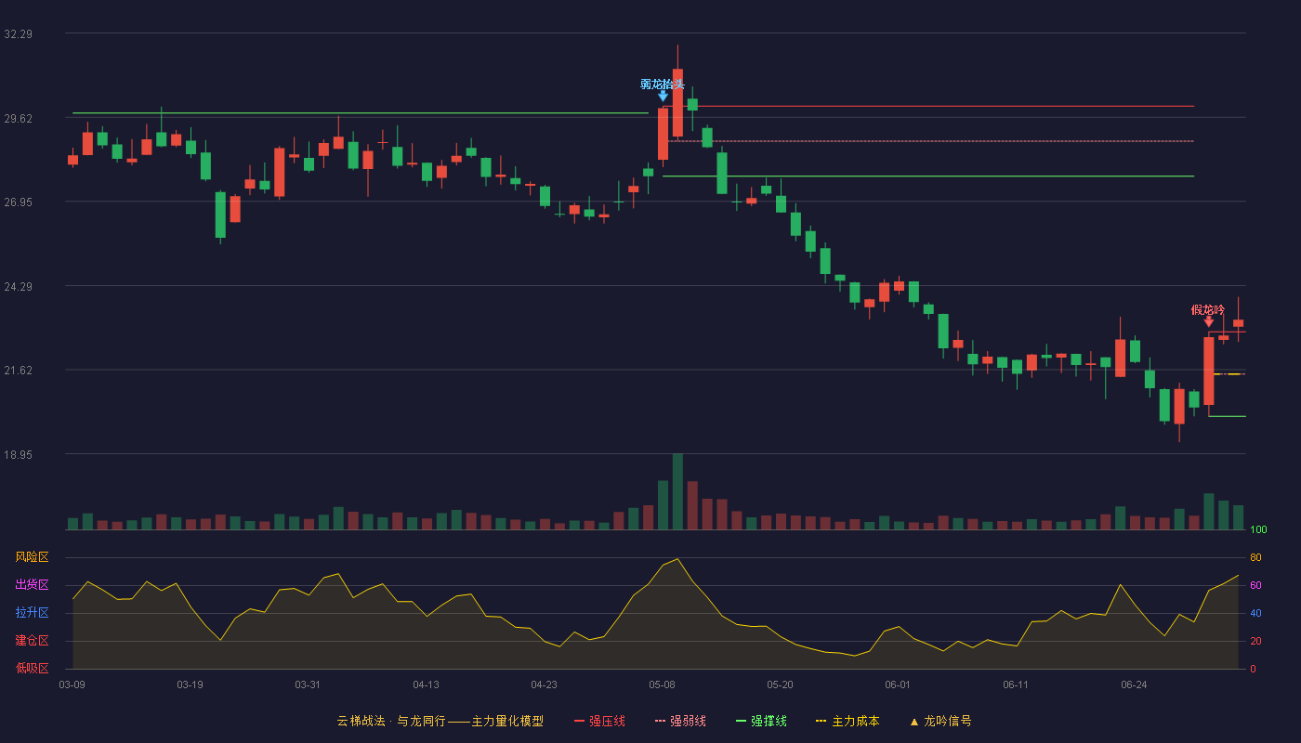
Task: Click the pink dashed swatch for 强弱线
Action: coord(661,721)
